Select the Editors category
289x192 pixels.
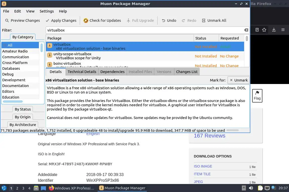pos(20,91)
